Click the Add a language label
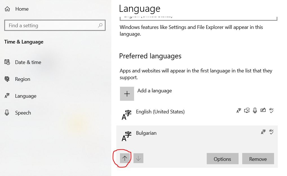This screenshot has width=287, height=176. click(155, 91)
